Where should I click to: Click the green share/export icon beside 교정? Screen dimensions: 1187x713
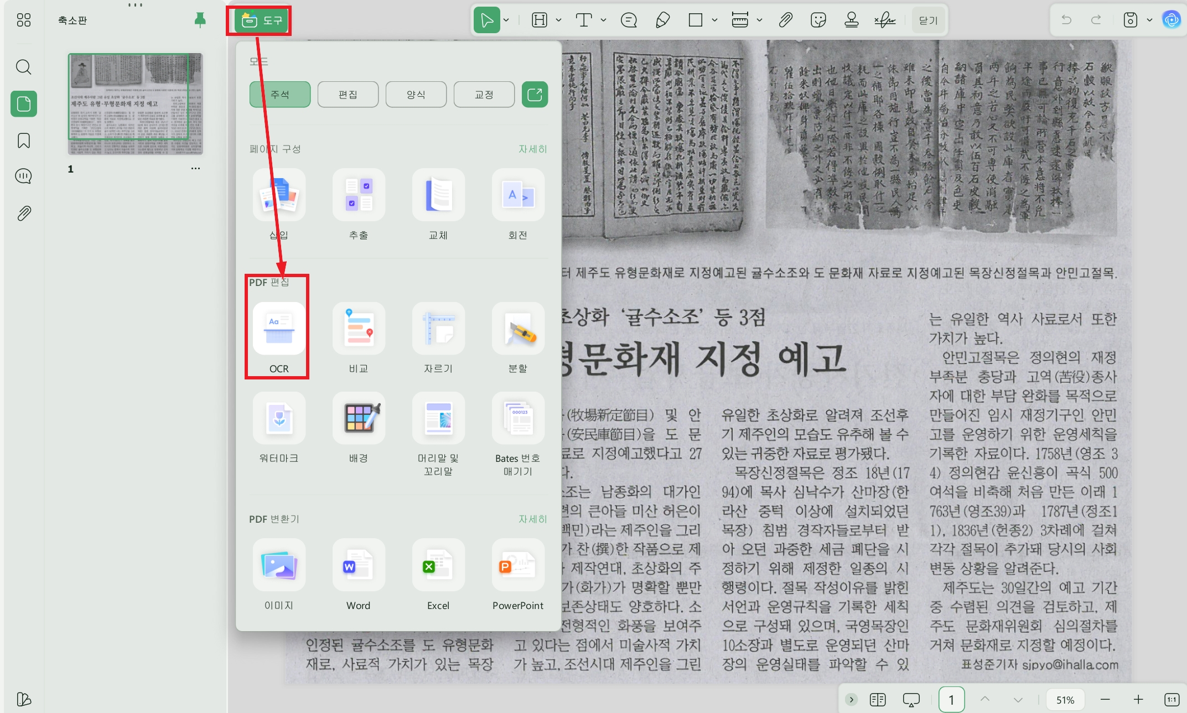pyautogui.click(x=535, y=95)
